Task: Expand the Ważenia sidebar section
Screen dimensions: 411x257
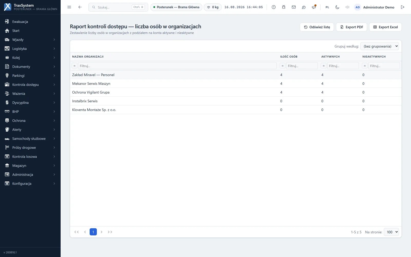Action: (30, 94)
